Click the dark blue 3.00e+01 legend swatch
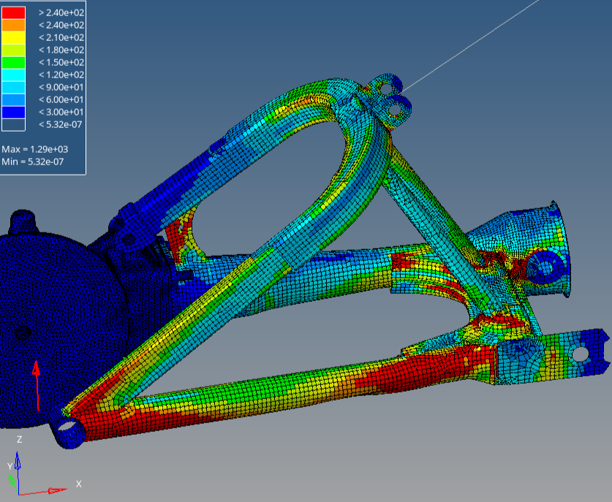The image size is (612, 502). coord(13,112)
